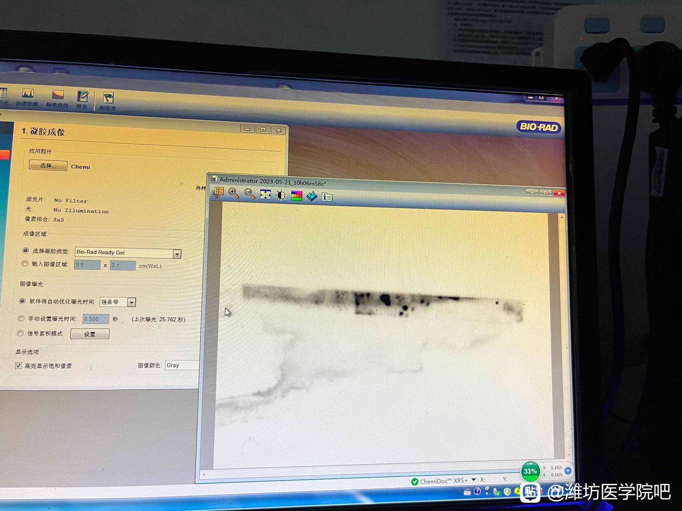The height and width of the screenshot is (511, 682).
Task: Click the viewer horizontal scrollbar left arrow
Action: tap(204, 475)
